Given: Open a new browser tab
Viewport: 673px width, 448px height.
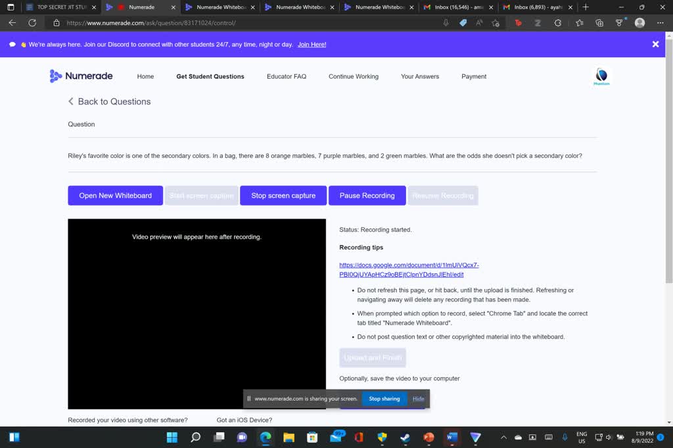Looking at the screenshot, I should (x=586, y=7).
